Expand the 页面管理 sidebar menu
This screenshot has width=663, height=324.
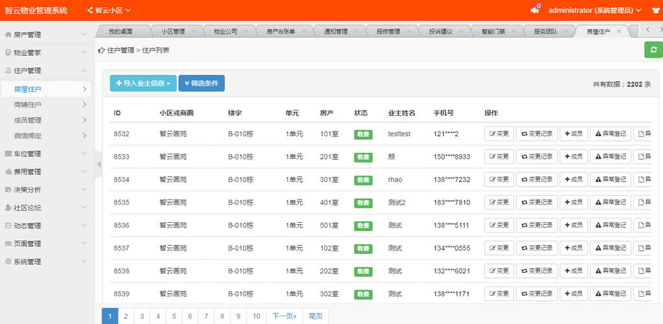[x=45, y=244]
